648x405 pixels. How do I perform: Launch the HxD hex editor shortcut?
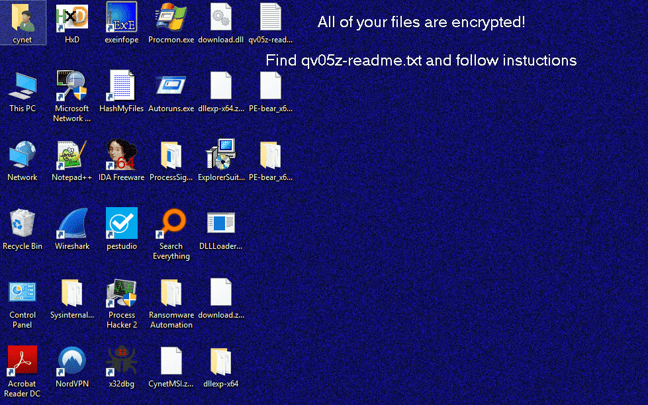72,18
